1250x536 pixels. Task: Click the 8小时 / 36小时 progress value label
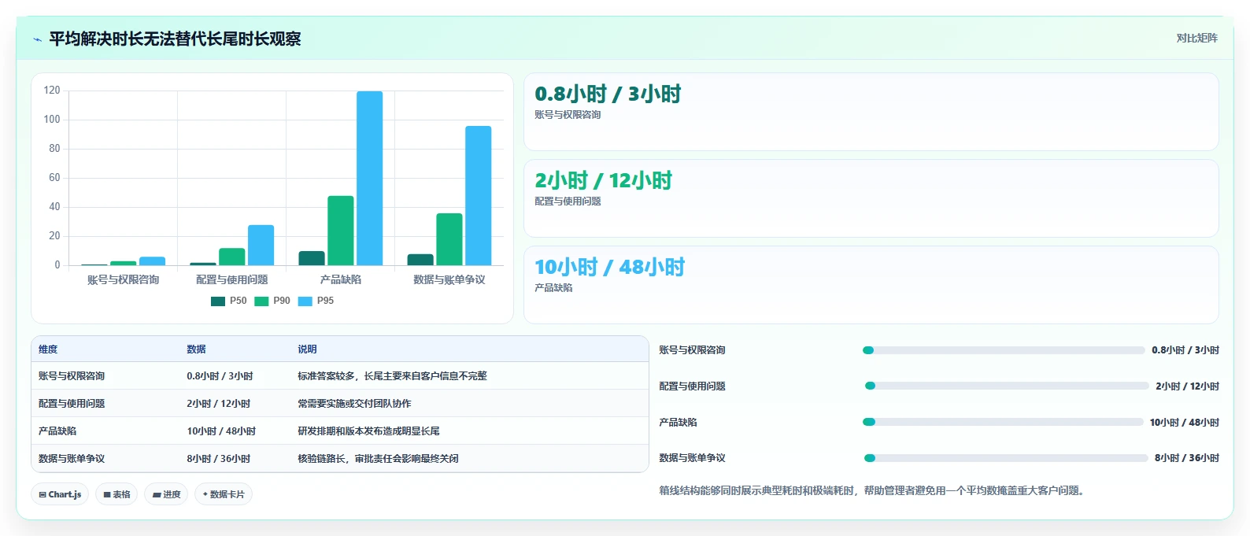(1187, 458)
